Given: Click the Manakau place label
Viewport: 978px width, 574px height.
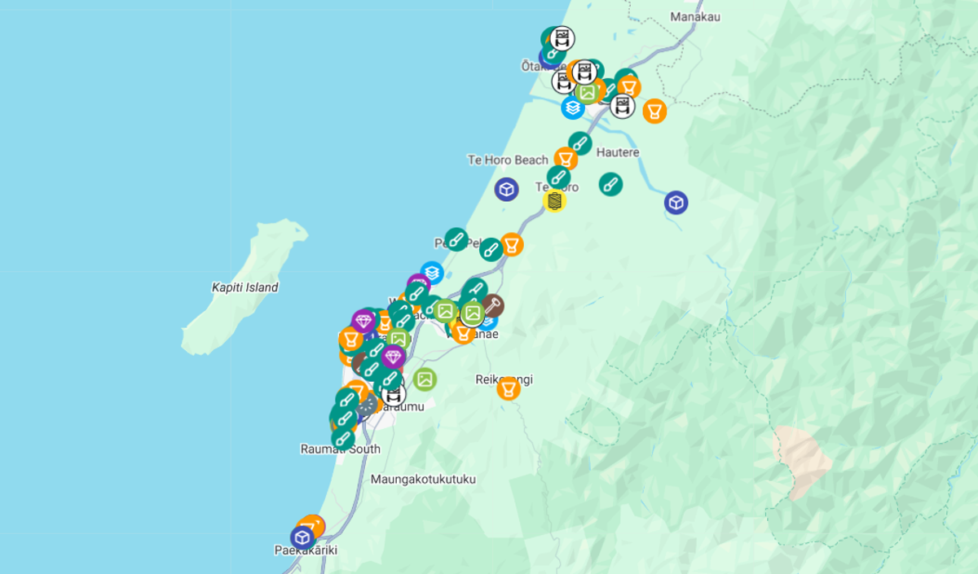Looking at the screenshot, I should (692, 16).
